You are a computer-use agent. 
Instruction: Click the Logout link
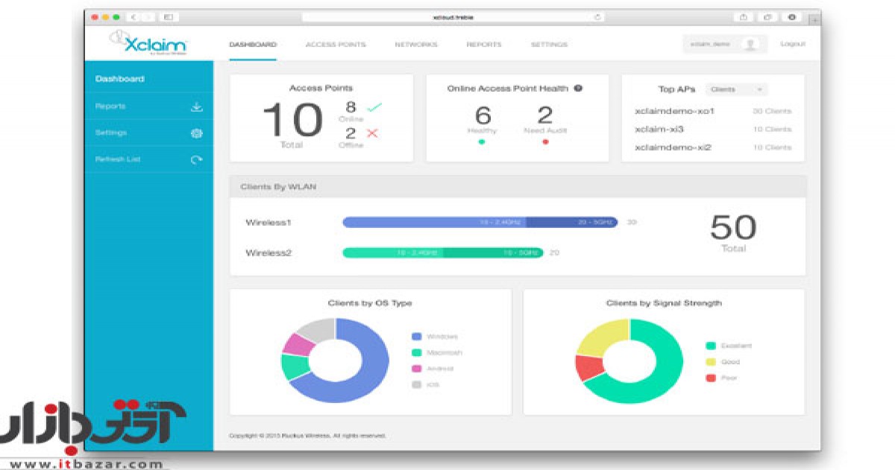pos(793,44)
